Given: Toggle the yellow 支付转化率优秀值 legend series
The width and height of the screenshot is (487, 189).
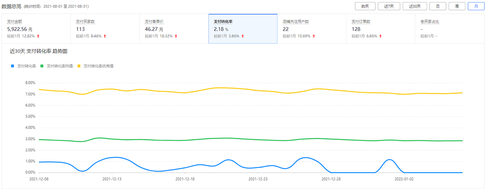Looking at the screenshot, I should point(95,66).
